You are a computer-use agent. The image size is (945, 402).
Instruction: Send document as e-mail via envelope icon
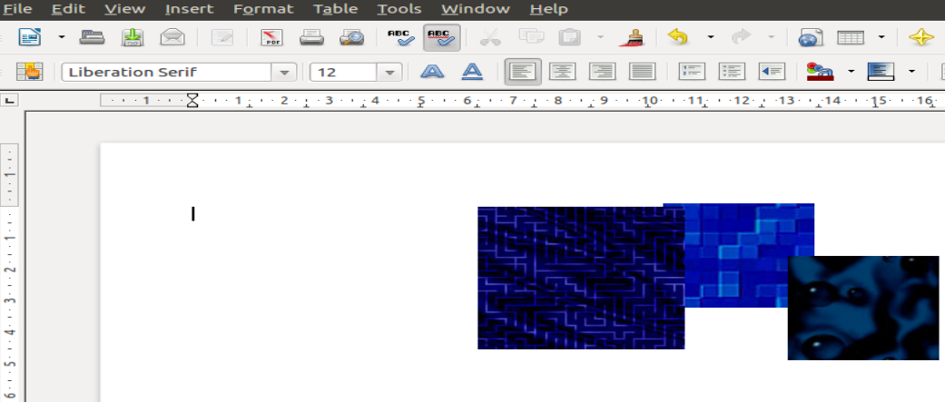(x=172, y=37)
